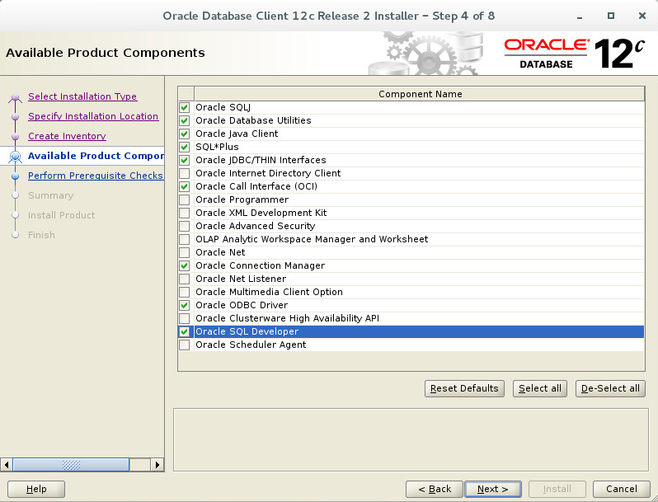Click Perform Prerequisite Checks step marker icon
The height and width of the screenshot is (502, 658).
[16, 176]
